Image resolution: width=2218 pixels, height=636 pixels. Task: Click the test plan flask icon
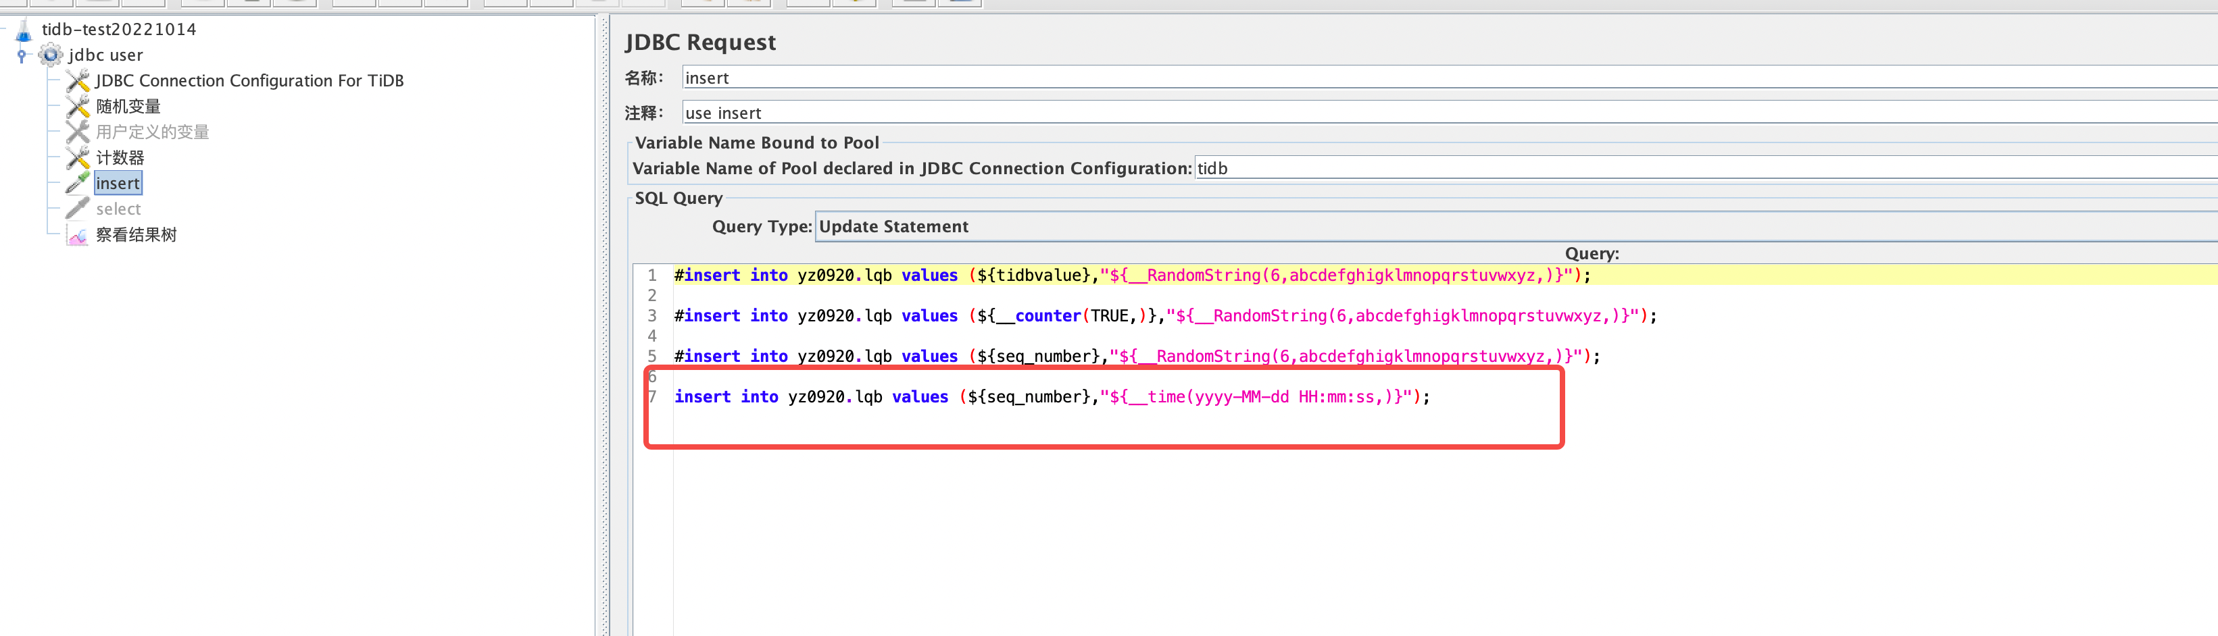pyautogui.click(x=24, y=31)
